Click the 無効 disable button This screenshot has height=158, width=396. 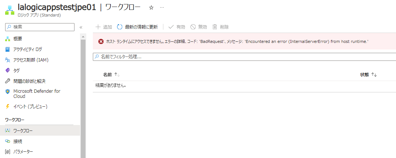(x=199, y=27)
